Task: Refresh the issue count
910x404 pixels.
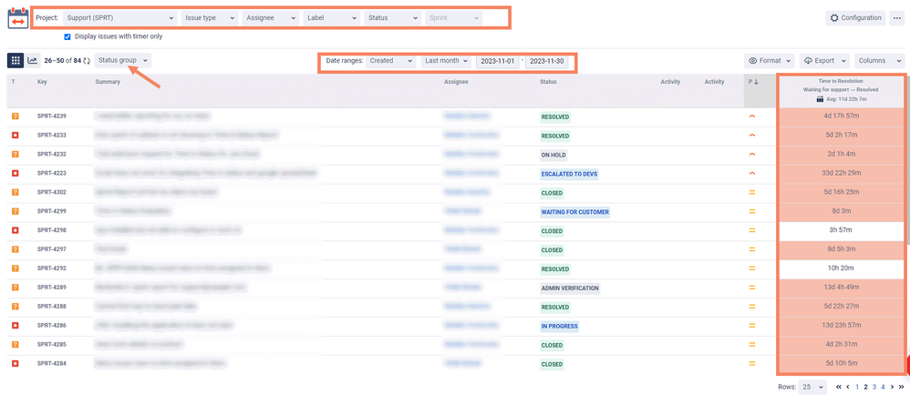Action: [x=87, y=60]
